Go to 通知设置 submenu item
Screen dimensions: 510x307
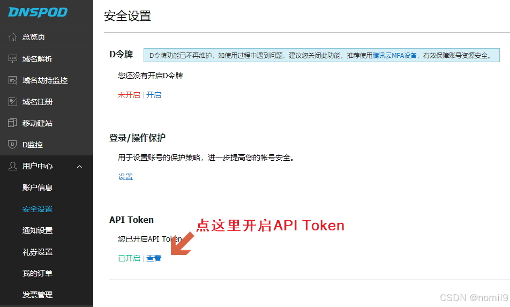pos(37,230)
